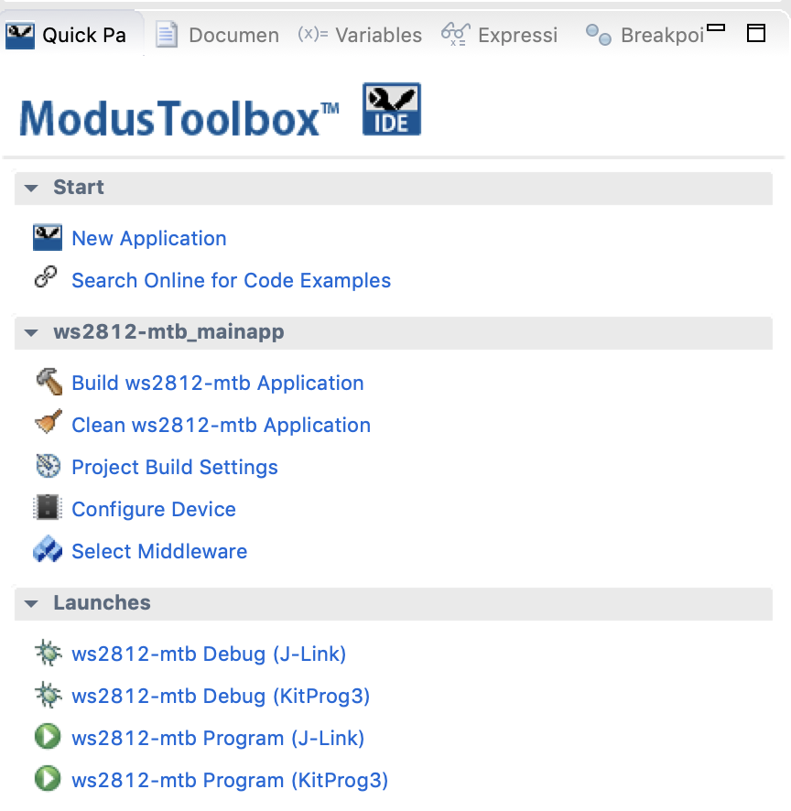Viewport: 791px width, 811px height.
Task: Open the Expressions tab
Action: pyautogui.click(x=500, y=35)
